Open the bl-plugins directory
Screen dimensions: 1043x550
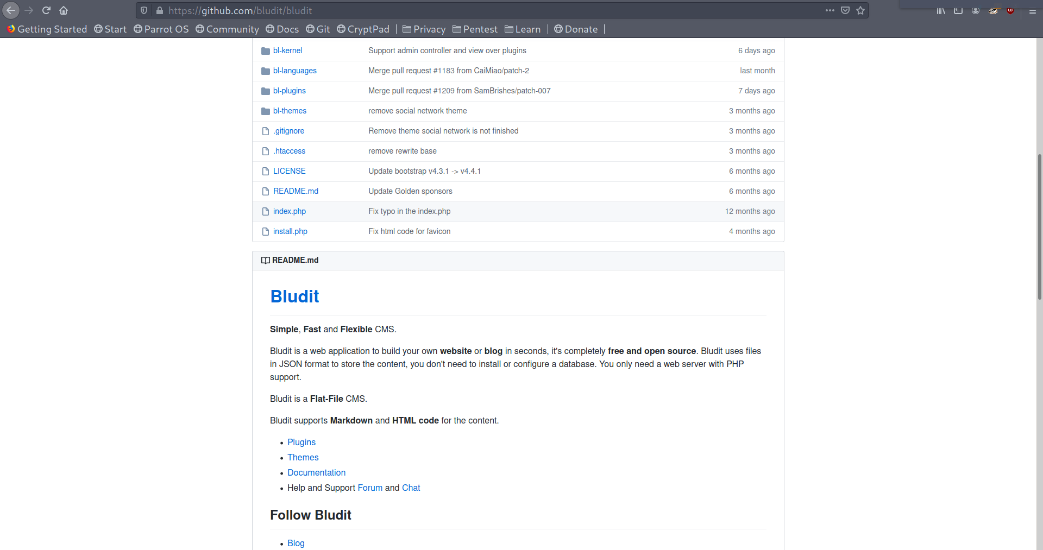pos(290,91)
